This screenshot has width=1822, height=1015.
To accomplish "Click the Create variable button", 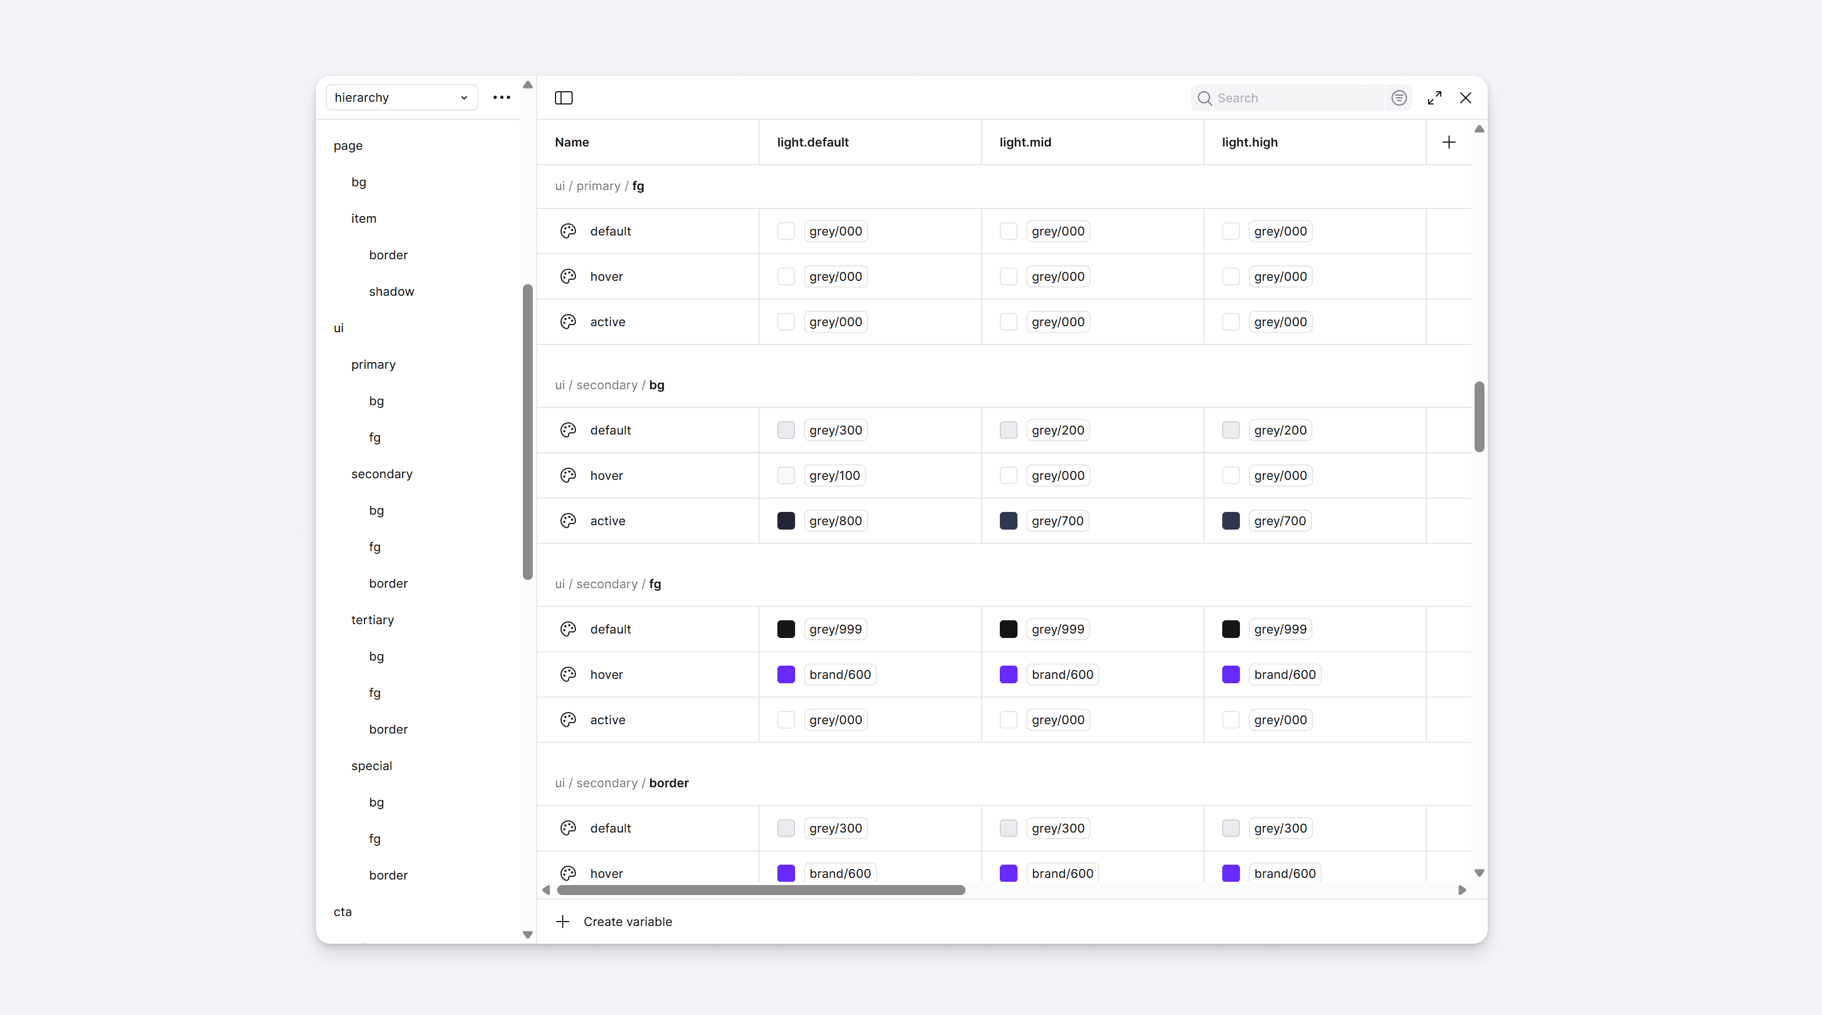I will coord(627,922).
